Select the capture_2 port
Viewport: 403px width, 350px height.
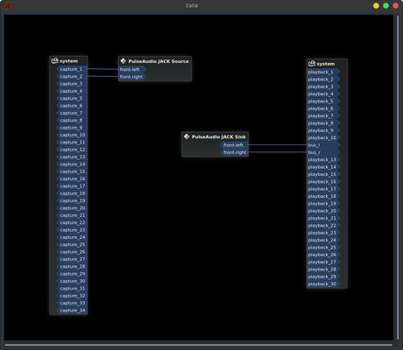(x=72, y=76)
